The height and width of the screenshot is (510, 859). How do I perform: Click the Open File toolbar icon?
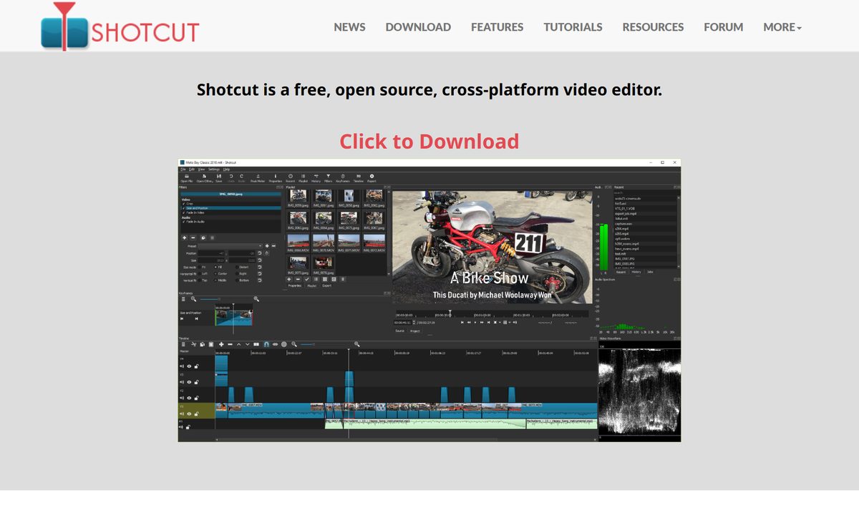[186, 176]
